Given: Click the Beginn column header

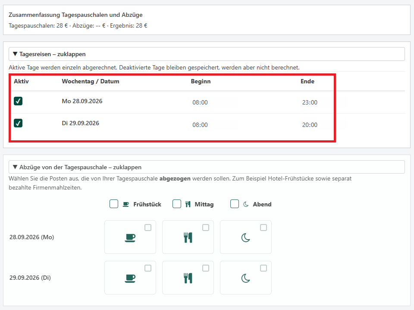Looking at the screenshot, I should click(201, 82).
